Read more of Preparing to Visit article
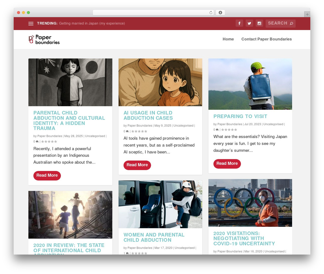This screenshot has height=274, width=324. click(227, 164)
